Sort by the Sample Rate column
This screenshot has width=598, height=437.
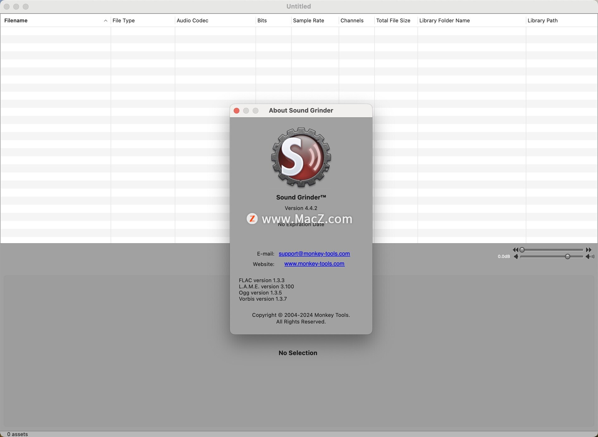[x=315, y=21]
